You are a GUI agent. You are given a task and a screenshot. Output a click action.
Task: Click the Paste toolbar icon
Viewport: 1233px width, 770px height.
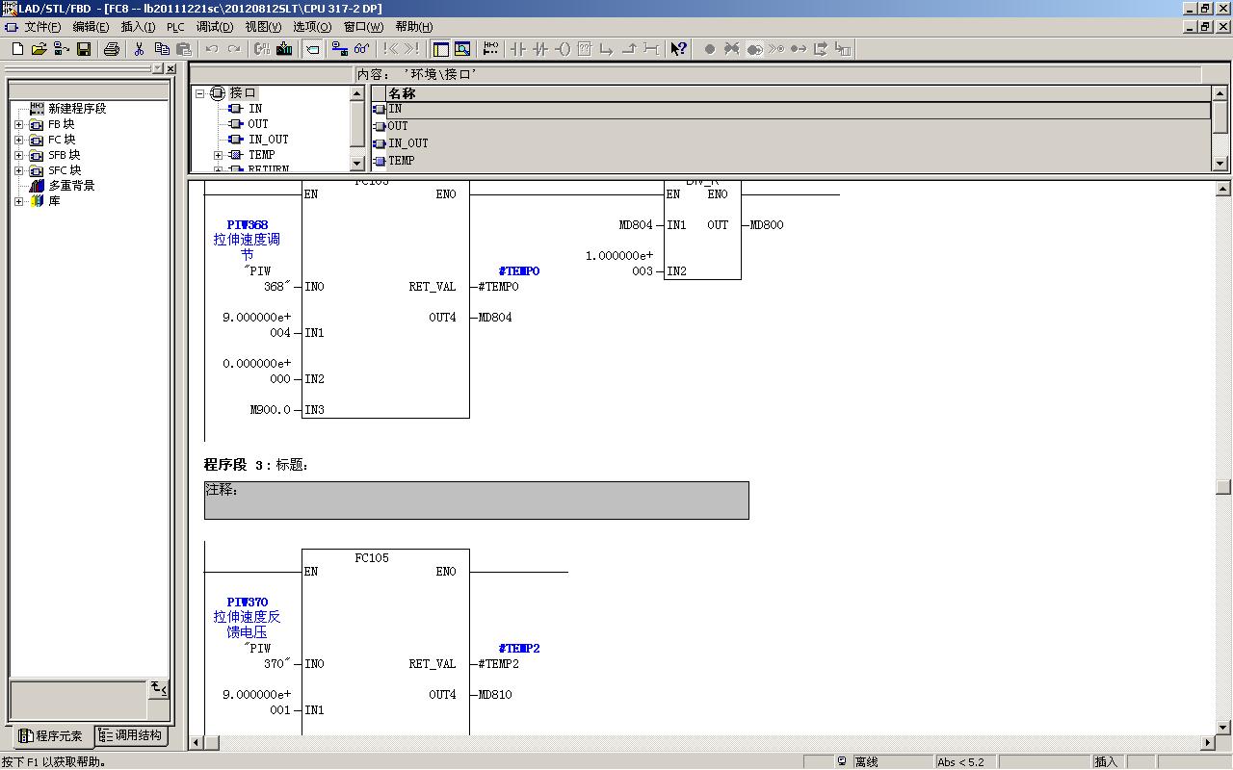coord(184,49)
